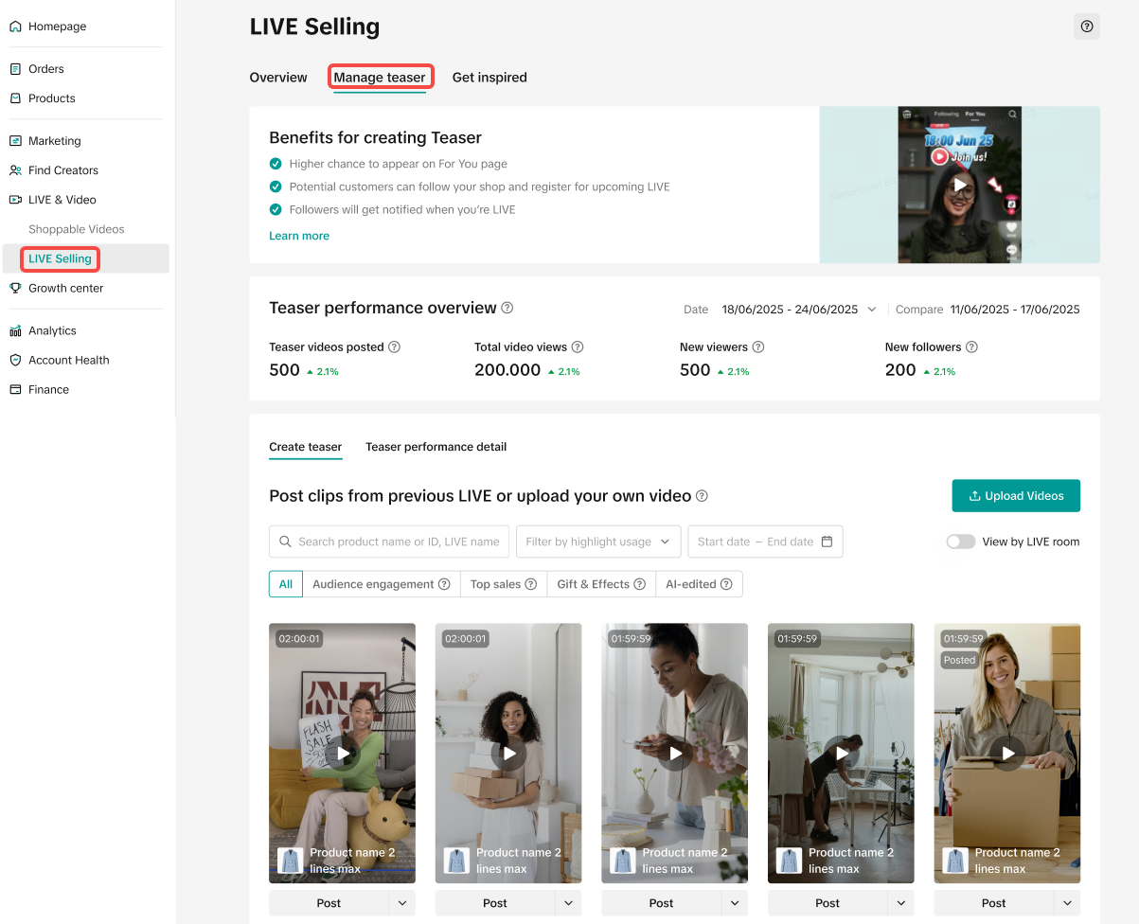Expand the date range 18/06/2025 - 24/06/2025 selector
Image resolution: width=1139 pixels, height=924 pixels.
[798, 310]
